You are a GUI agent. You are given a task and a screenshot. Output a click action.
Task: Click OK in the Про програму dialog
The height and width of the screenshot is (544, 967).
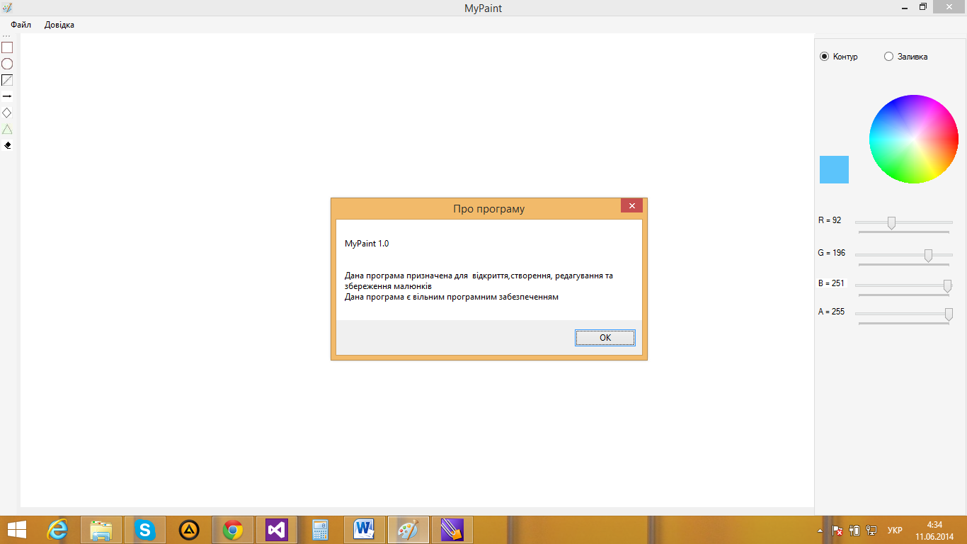point(605,338)
